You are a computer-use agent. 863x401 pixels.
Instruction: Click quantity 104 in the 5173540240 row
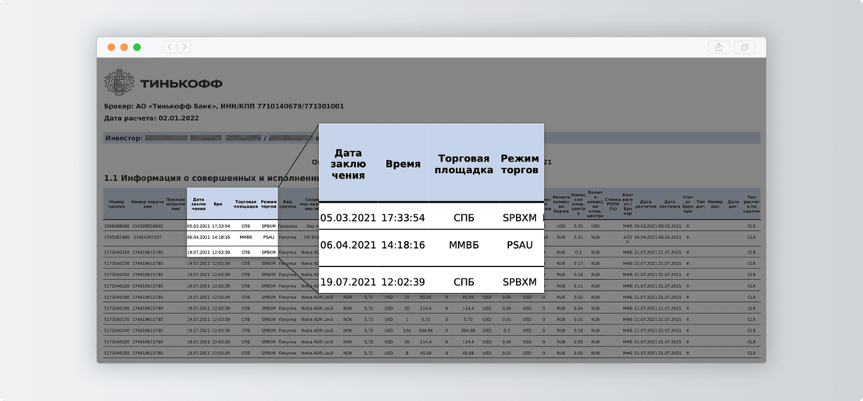pyautogui.click(x=406, y=331)
